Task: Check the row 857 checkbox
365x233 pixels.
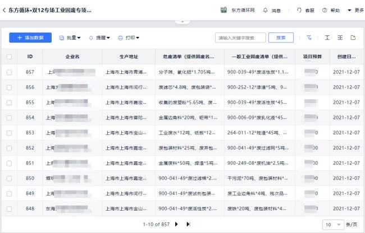Action: 10,72
